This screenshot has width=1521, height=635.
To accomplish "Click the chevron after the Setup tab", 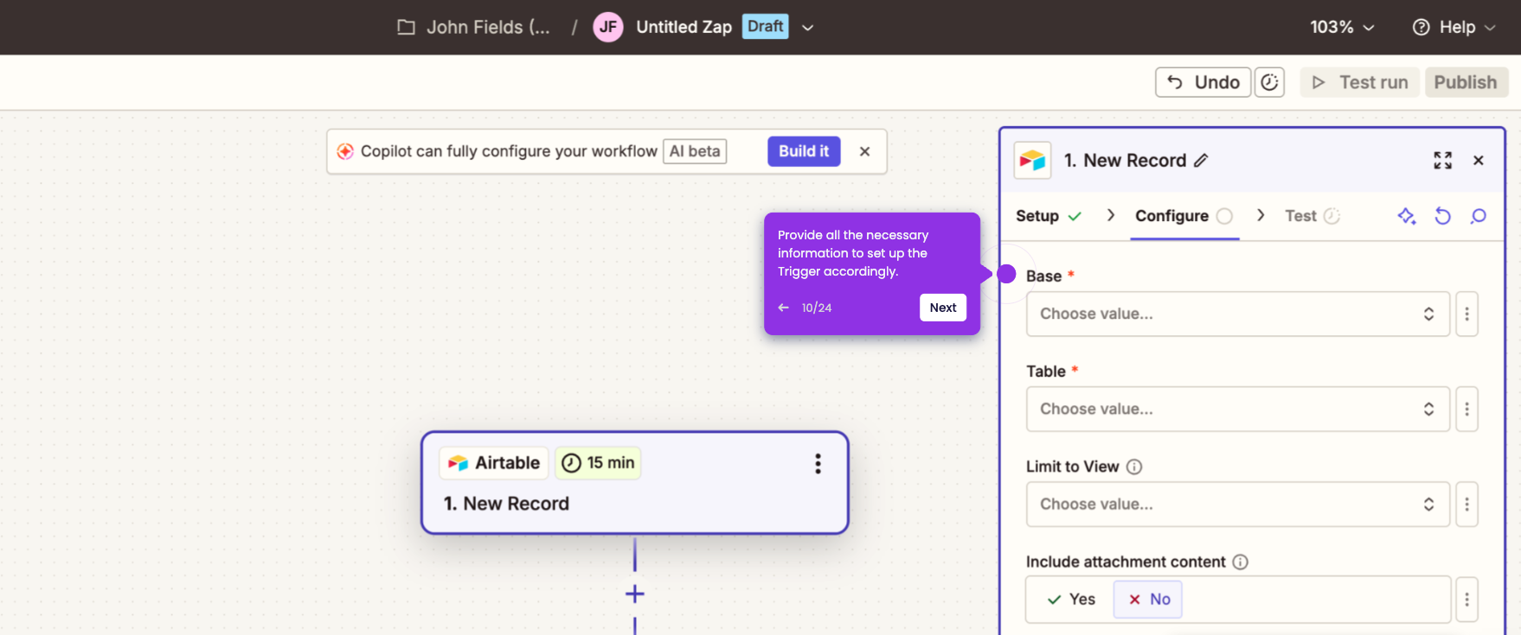I will 1111,215.
